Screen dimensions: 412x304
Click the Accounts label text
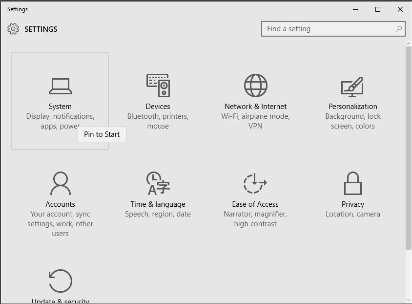click(60, 204)
